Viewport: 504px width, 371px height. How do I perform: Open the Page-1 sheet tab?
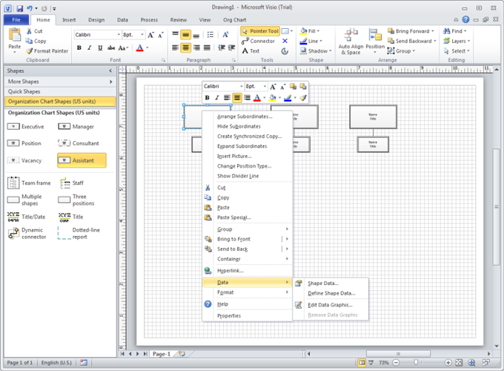coord(161,353)
